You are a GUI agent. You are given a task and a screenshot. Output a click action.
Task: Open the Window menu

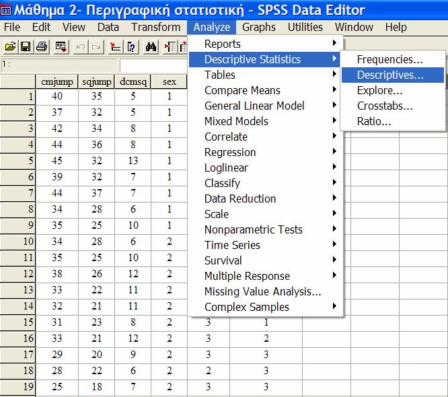354,27
